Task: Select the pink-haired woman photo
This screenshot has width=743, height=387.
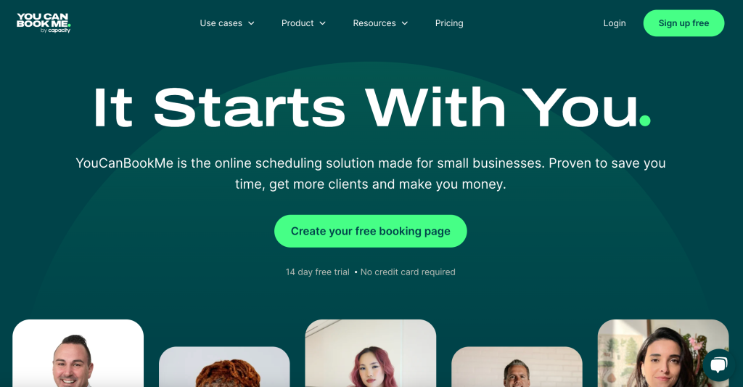Action: coord(371,354)
